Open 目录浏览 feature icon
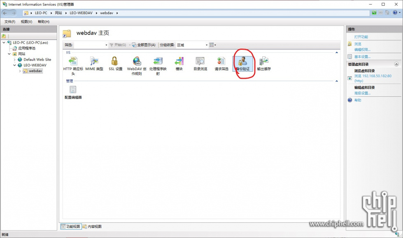The image size is (403, 238). click(200, 61)
